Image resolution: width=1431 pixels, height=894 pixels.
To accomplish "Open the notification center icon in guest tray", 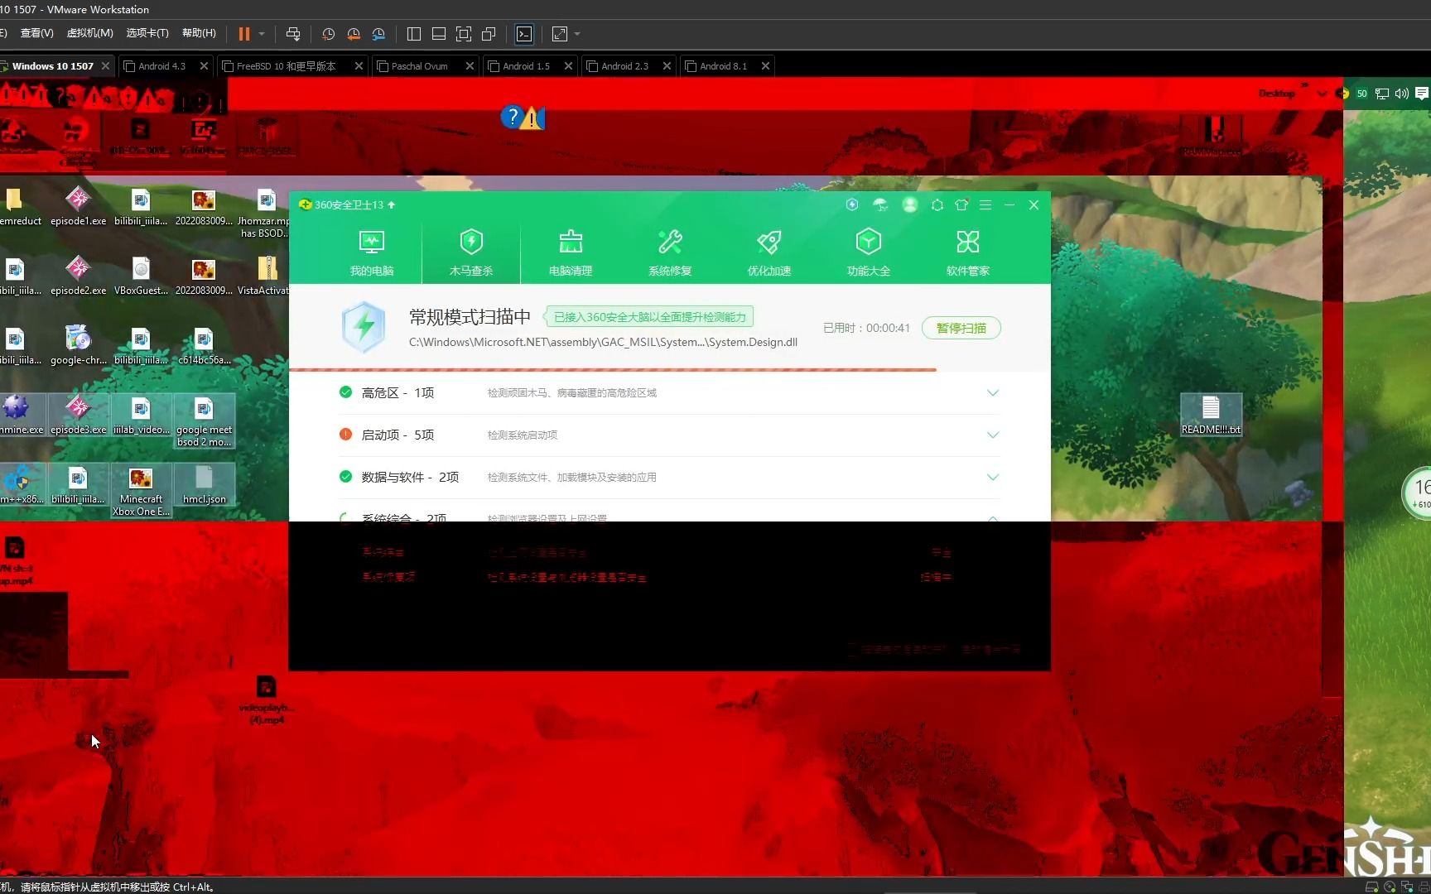I will pyautogui.click(x=1422, y=94).
